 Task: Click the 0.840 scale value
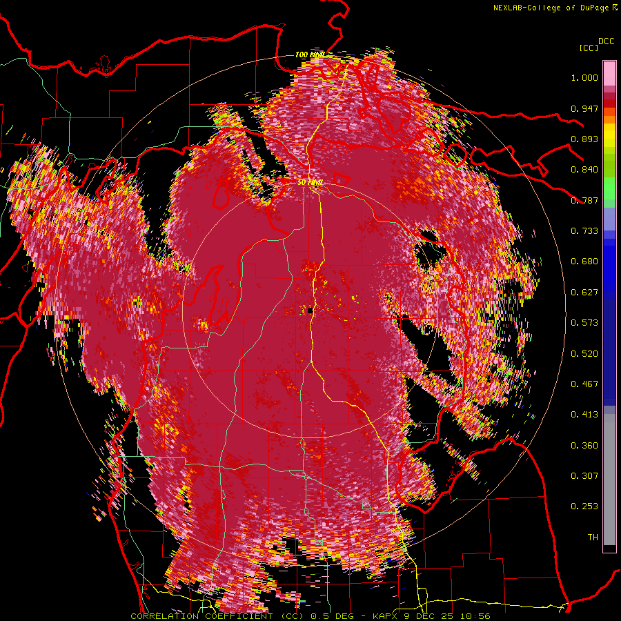coord(584,170)
